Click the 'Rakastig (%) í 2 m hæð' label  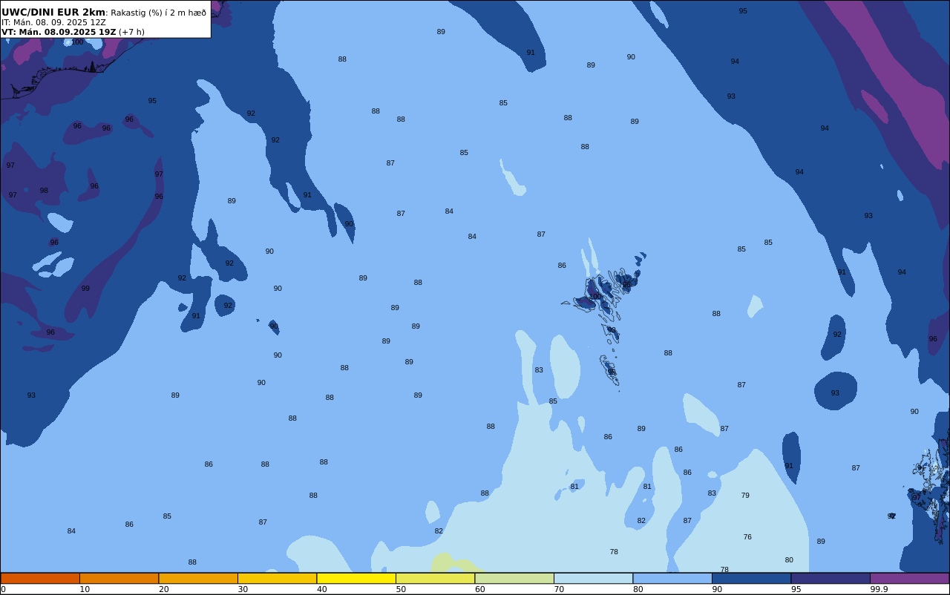(159, 13)
